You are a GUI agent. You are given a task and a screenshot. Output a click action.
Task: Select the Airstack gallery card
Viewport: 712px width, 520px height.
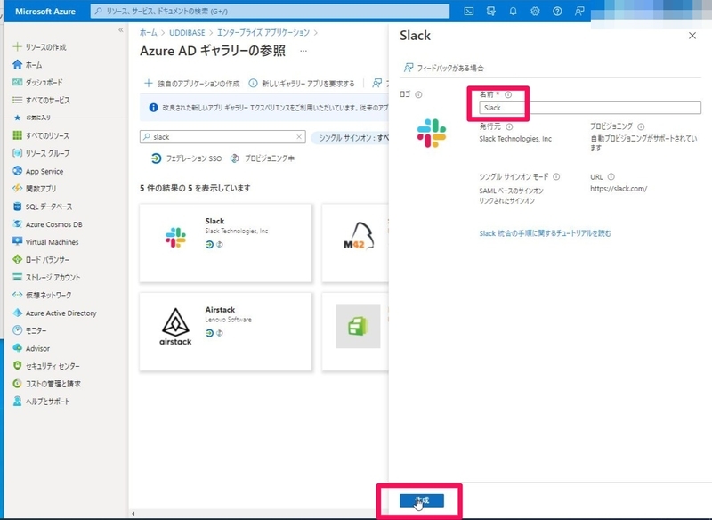point(226,332)
